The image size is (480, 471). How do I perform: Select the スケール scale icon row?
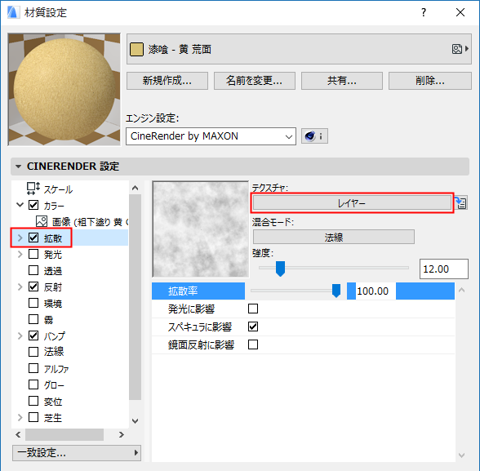pyautogui.click(x=33, y=189)
